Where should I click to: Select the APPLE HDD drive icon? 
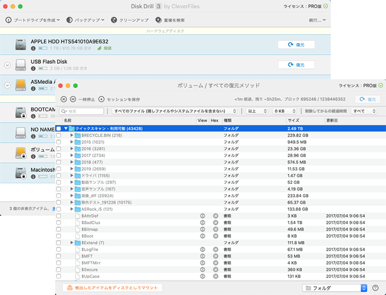(20, 45)
